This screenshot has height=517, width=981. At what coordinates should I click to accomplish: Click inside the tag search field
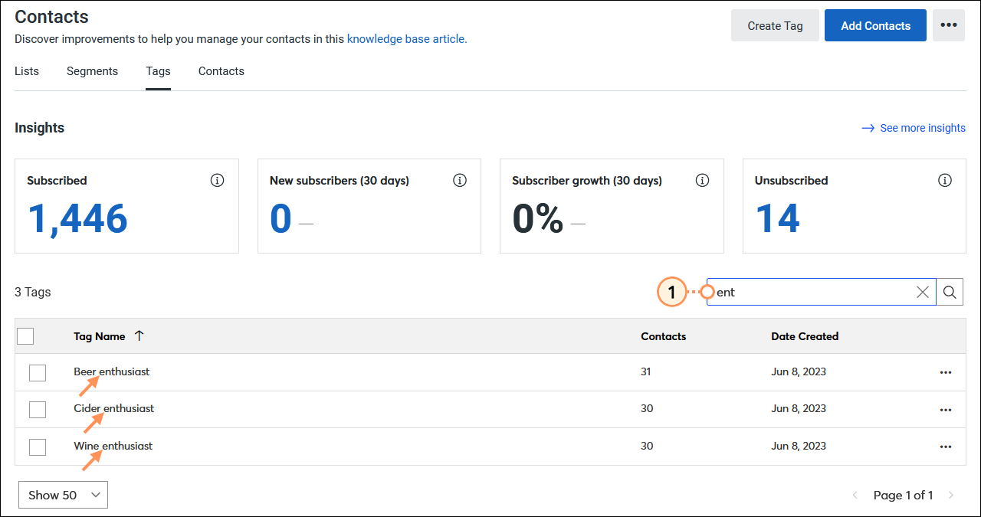[x=812, y=292]
